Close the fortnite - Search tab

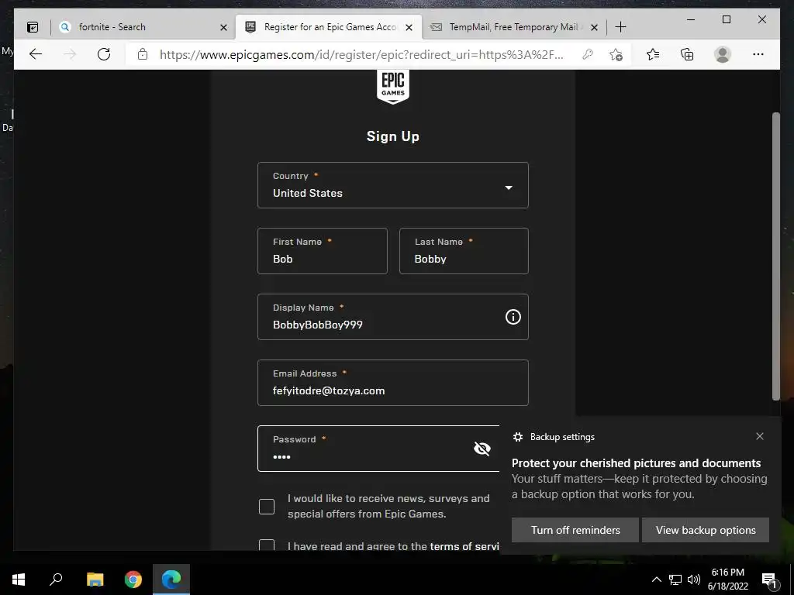point(223,27)
